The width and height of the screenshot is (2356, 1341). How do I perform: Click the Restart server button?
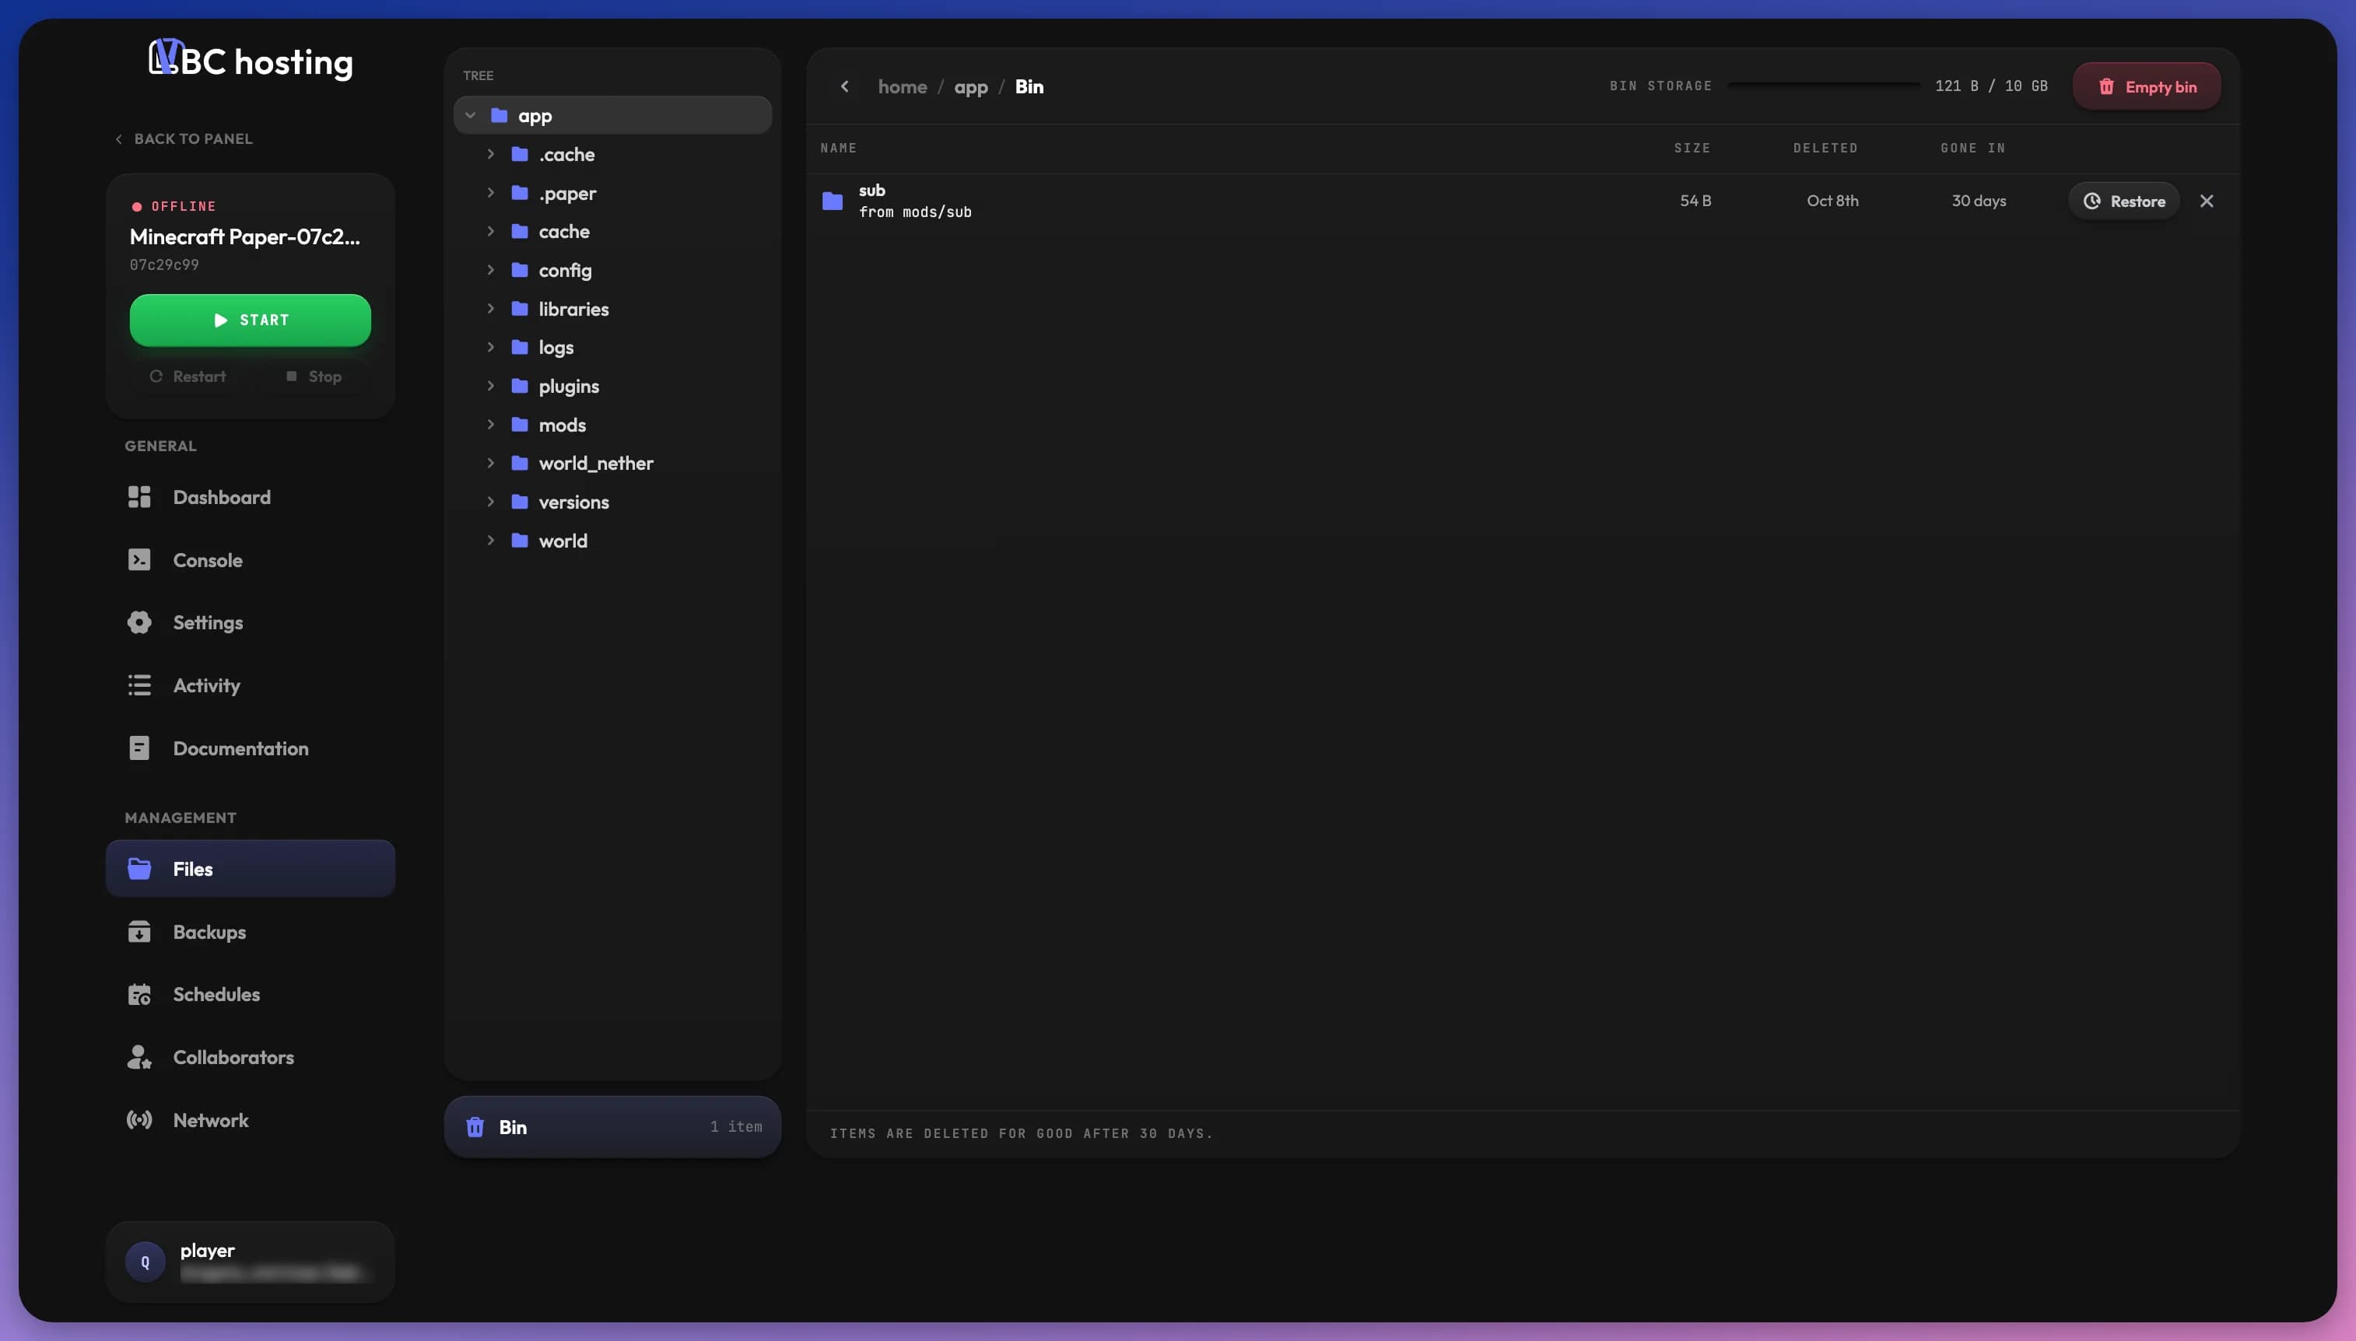[x=188, y=376]
